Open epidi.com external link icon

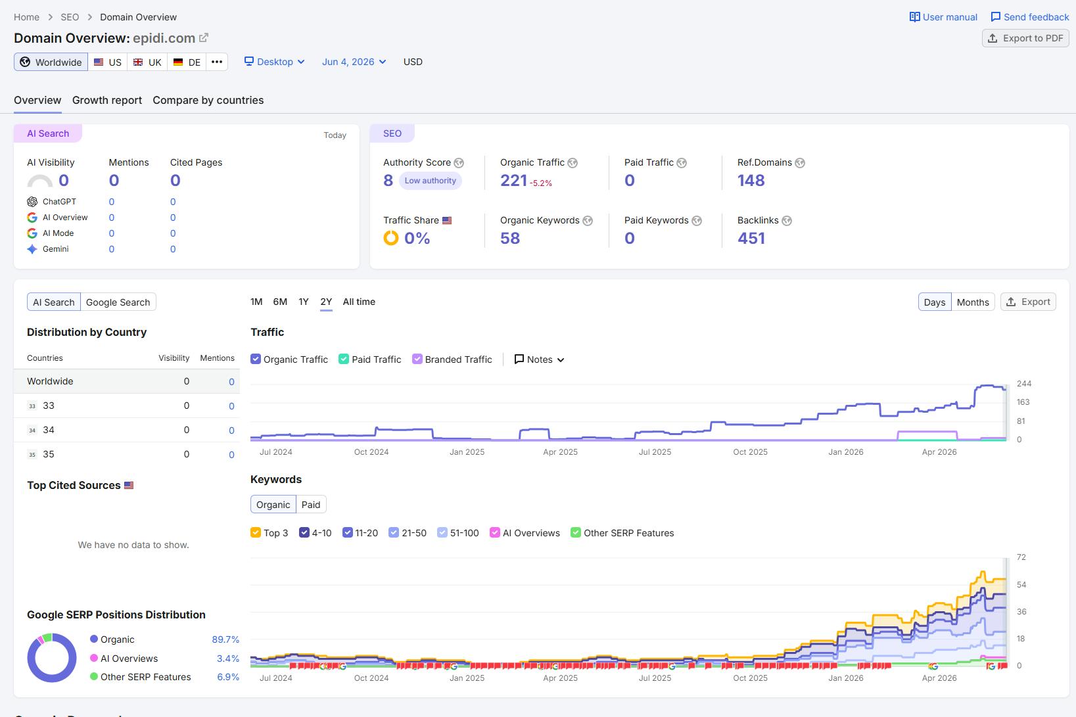(x=204, y=38)
